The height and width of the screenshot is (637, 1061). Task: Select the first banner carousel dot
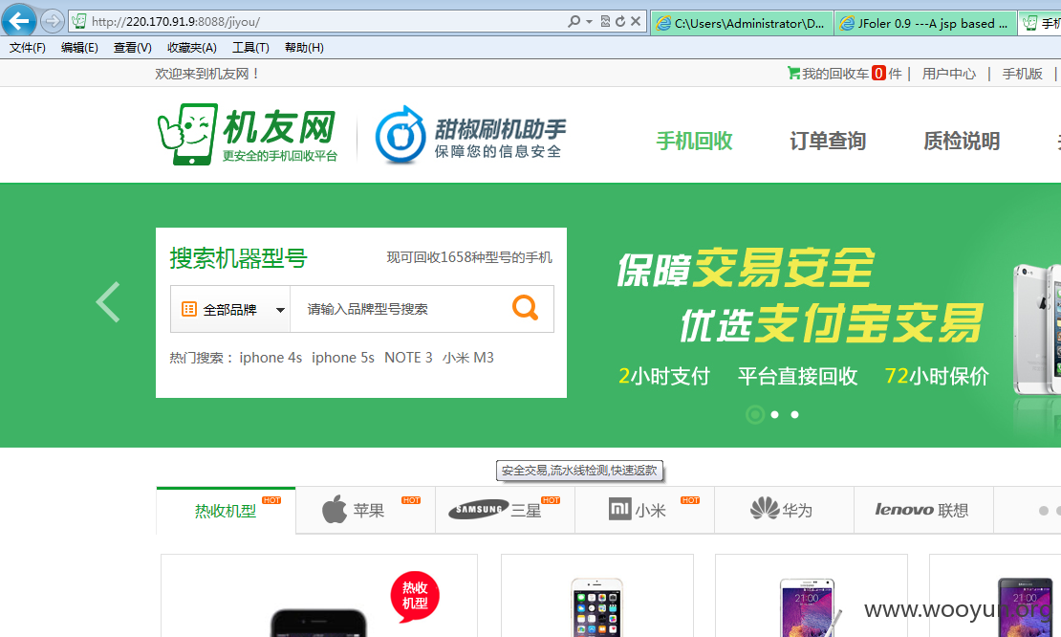tap(755, 414)
